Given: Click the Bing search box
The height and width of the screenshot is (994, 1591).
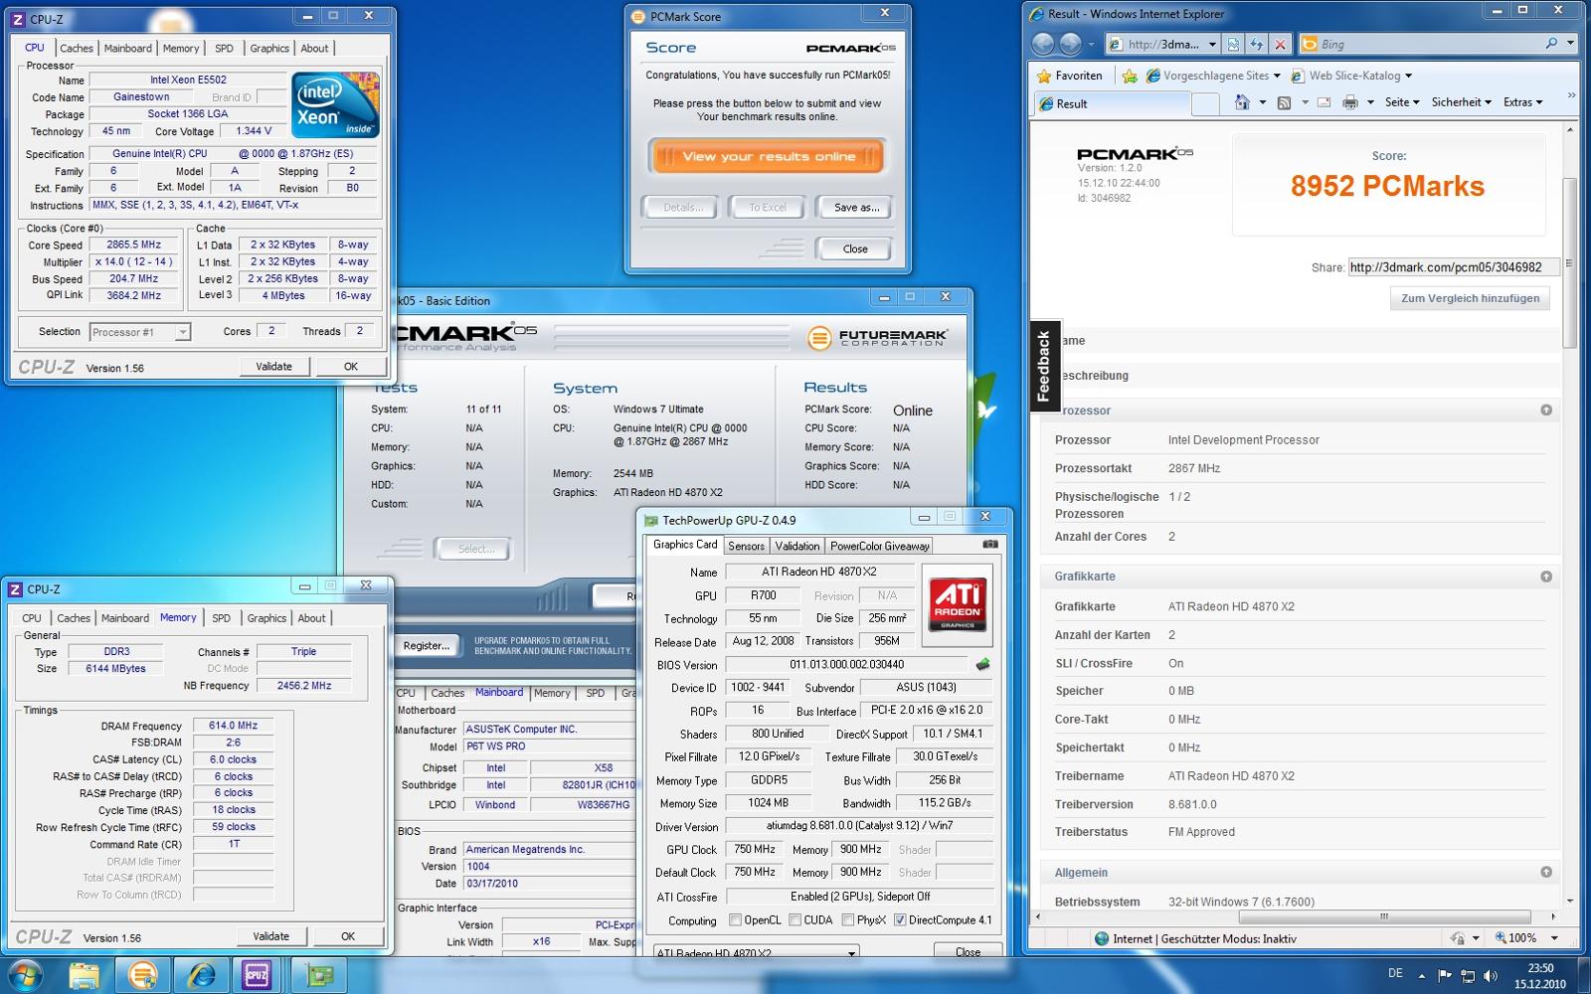Looking at the screenshot, I should (1428, 44).
